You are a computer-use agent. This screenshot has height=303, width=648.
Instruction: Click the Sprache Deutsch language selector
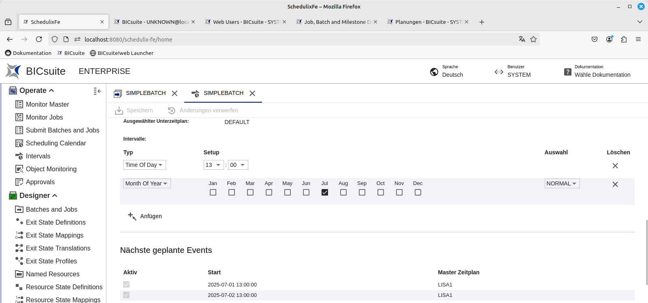click(447, 72)
